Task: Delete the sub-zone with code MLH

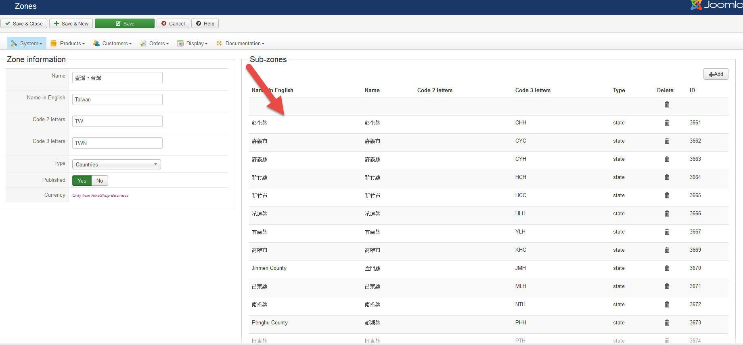Action: pos(667,286)
